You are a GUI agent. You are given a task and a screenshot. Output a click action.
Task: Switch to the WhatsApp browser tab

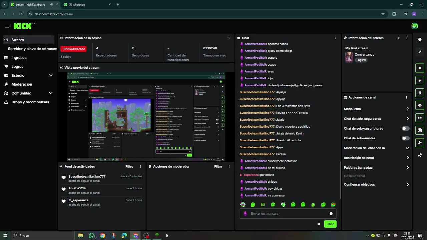87,5
